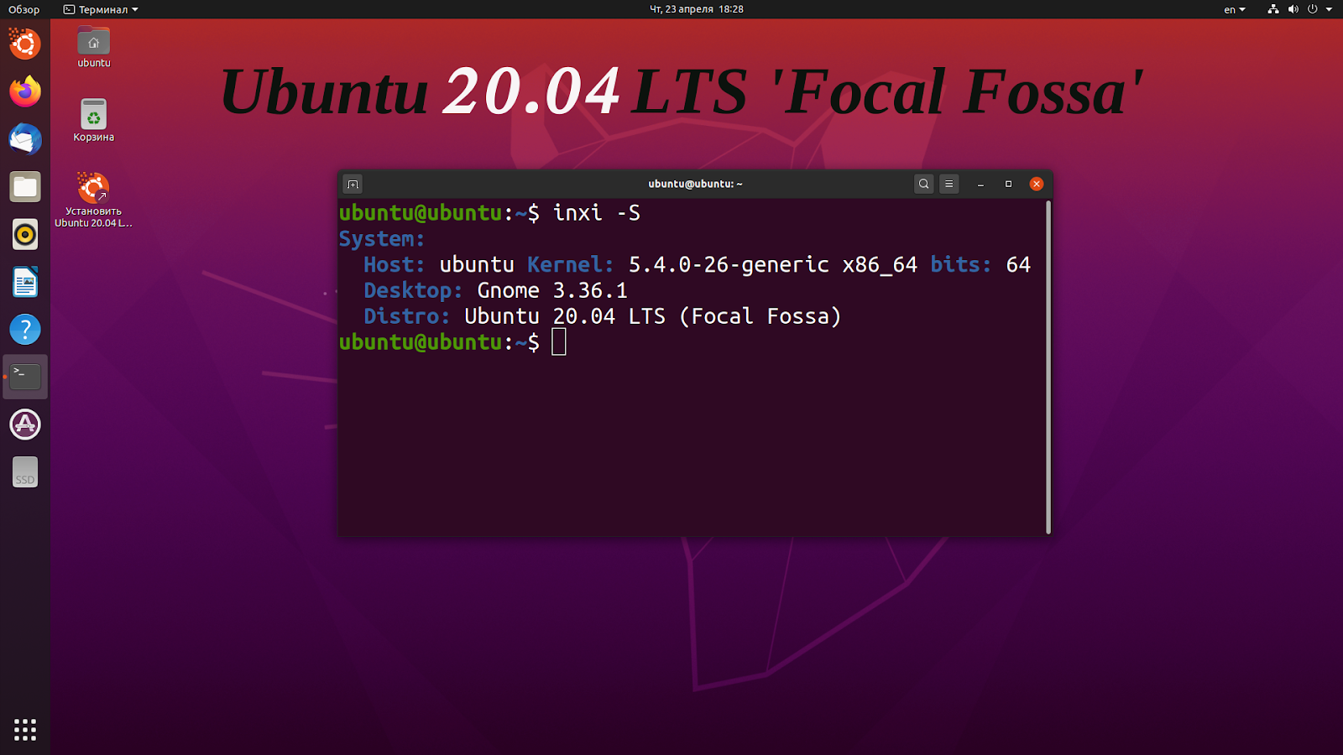Click Обзор in the top bar
Viewport: 1343px width, 755px height.
tap(23, 9)
